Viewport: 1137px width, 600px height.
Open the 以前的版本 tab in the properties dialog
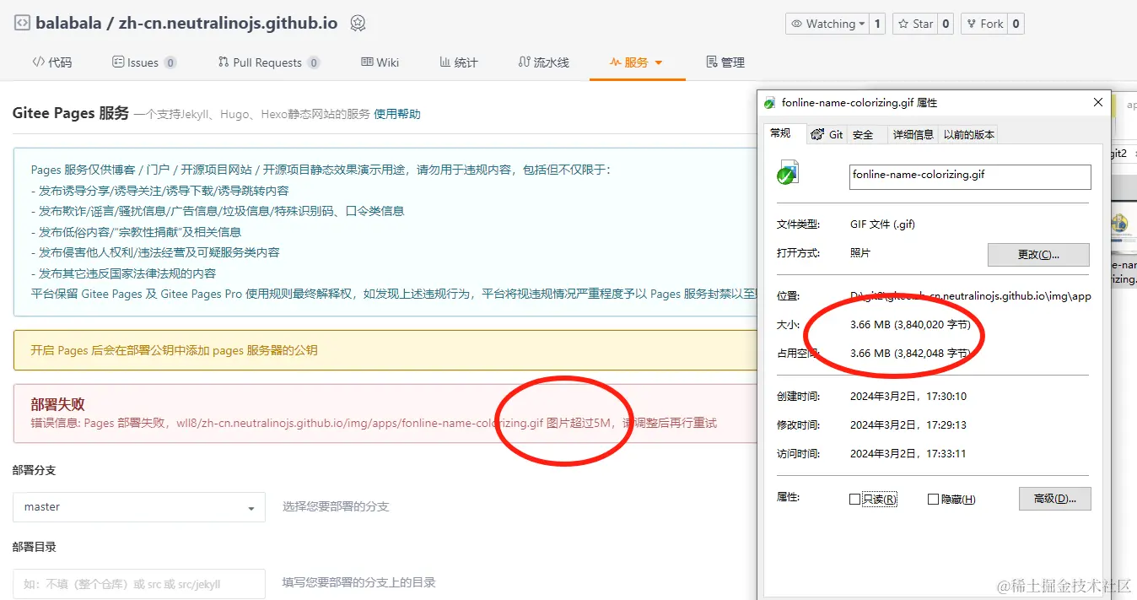click(969, 134)
